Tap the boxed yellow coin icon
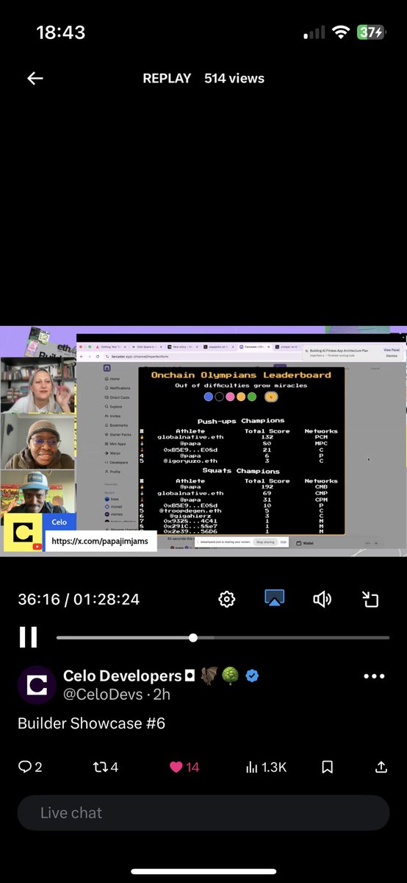Image resolution: width=407 pixels, height=883 pixels. coord(271,397)
